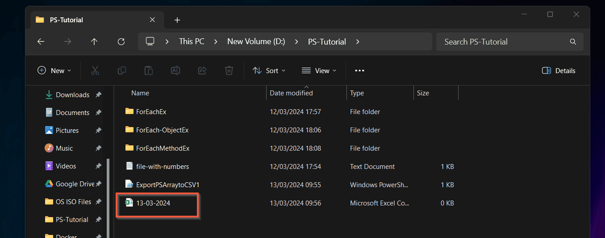Click the Delete trash icon
Screen dimensions: 605x238
tap(229, 70)
